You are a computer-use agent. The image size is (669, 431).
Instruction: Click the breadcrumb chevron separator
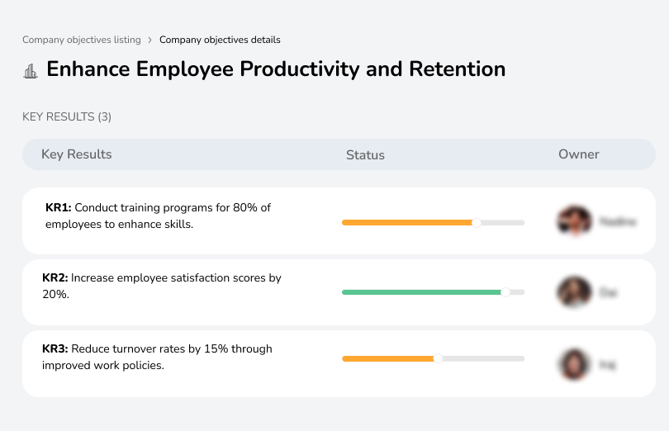click(149, 40)
